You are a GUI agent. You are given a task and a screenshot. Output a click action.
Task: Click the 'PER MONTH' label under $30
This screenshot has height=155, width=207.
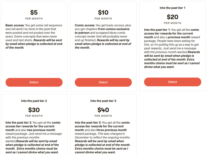coord(34,116)
